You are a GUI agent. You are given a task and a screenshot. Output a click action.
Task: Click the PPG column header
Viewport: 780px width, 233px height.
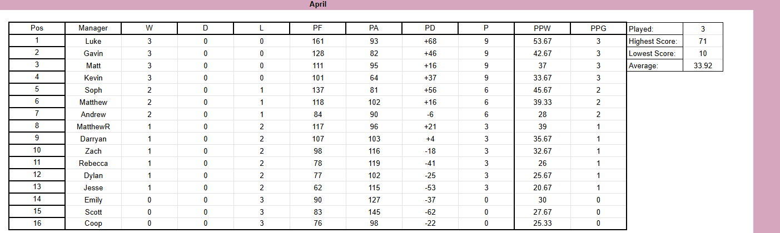click(598, 28)
